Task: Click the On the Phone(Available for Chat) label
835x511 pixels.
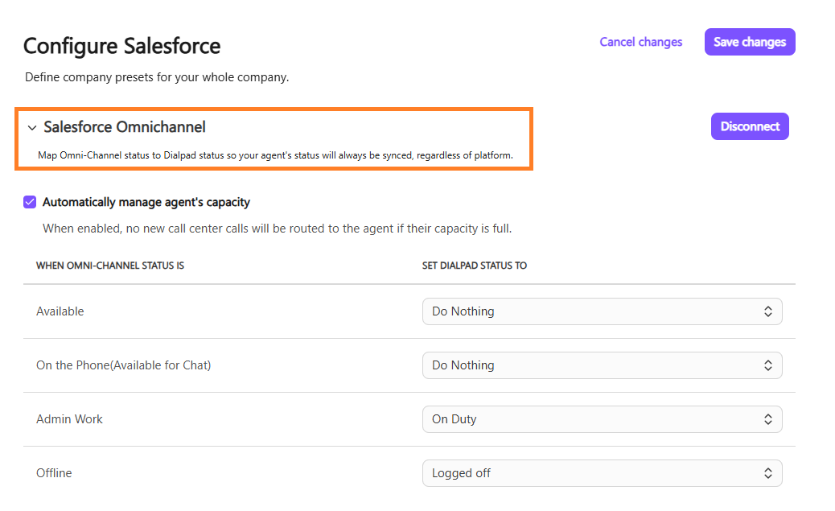Action: 124,365
